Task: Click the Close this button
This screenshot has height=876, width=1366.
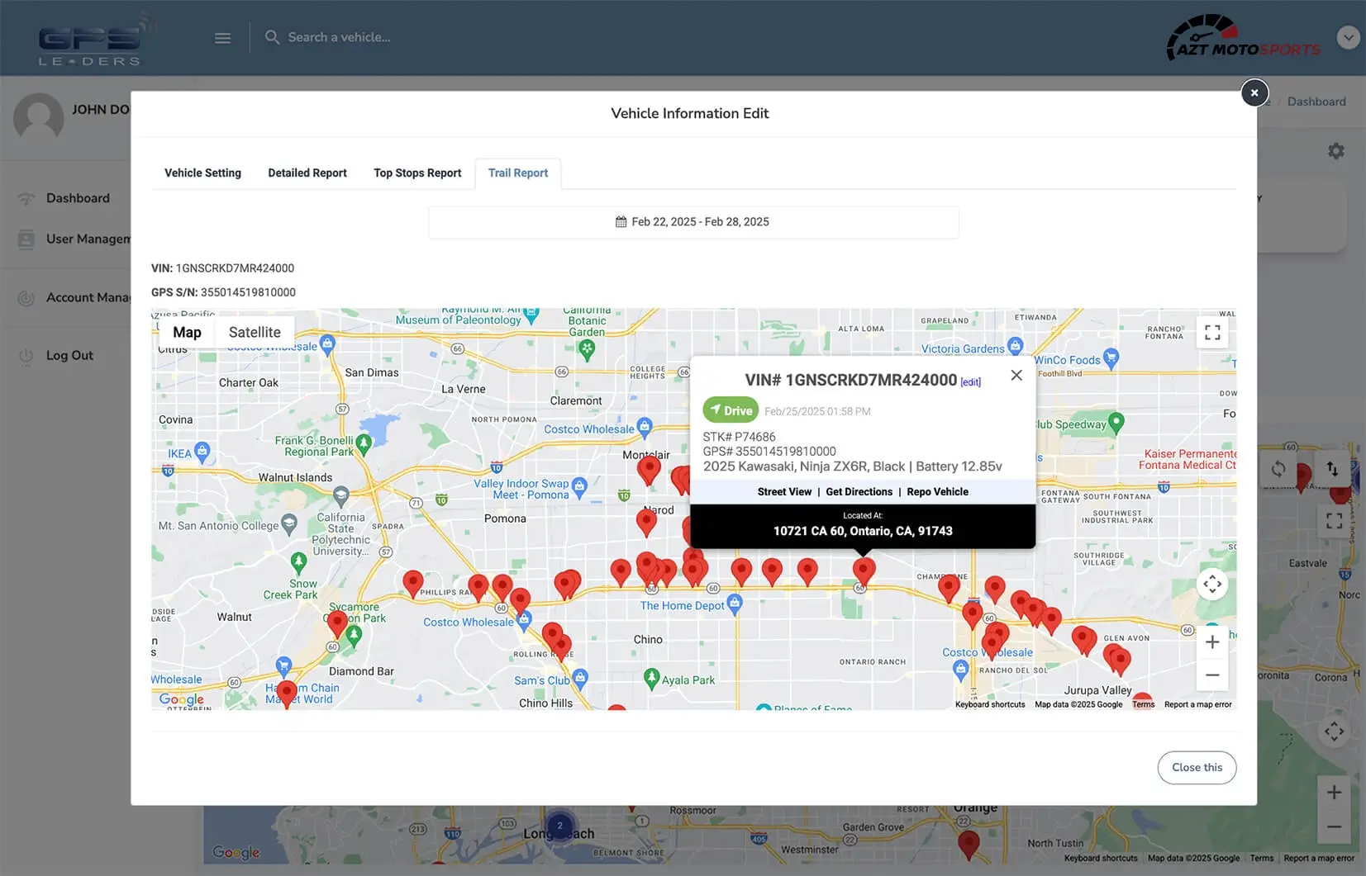Action: (x=1197, y=768)
